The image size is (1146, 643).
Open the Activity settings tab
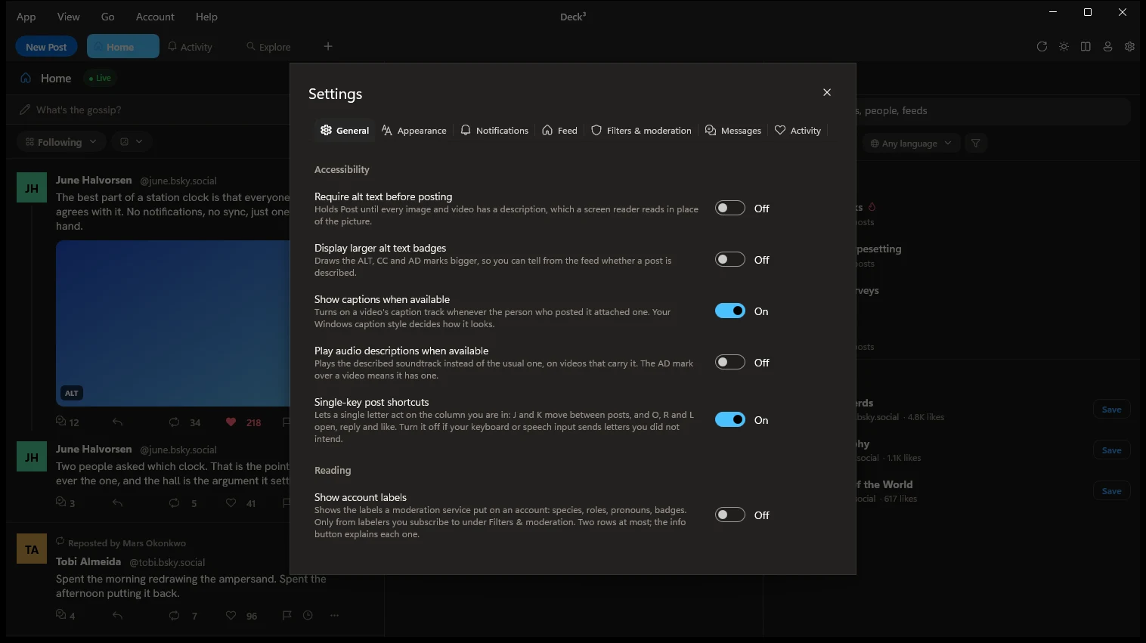pos(798,130)
